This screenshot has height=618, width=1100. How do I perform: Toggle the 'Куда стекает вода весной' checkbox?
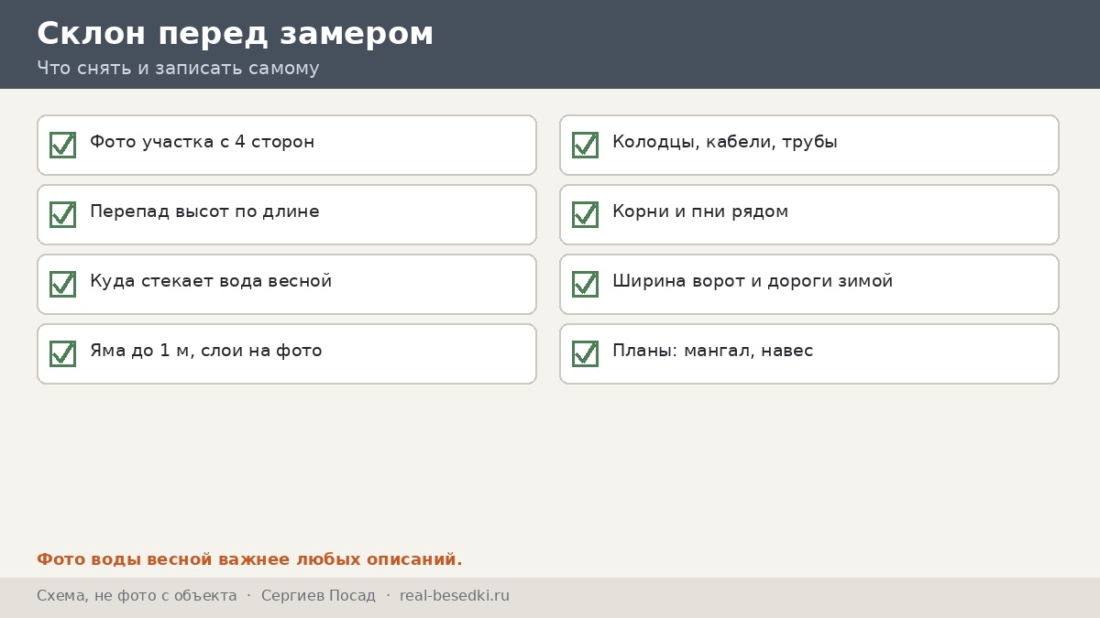62,284
